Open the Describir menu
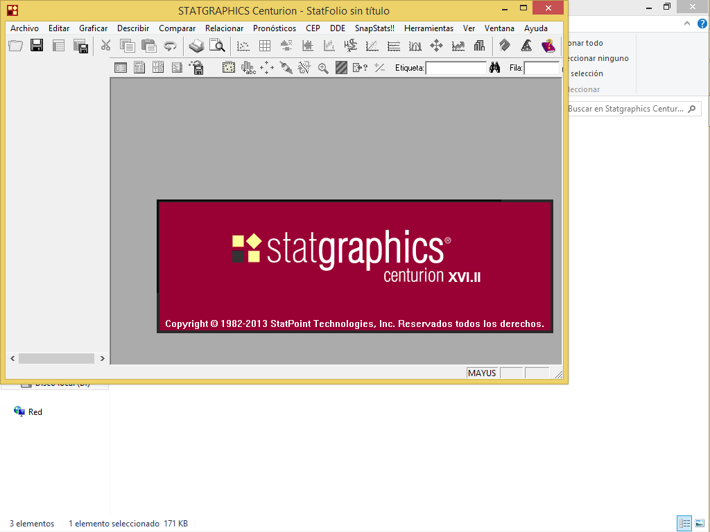 point(133,28)
